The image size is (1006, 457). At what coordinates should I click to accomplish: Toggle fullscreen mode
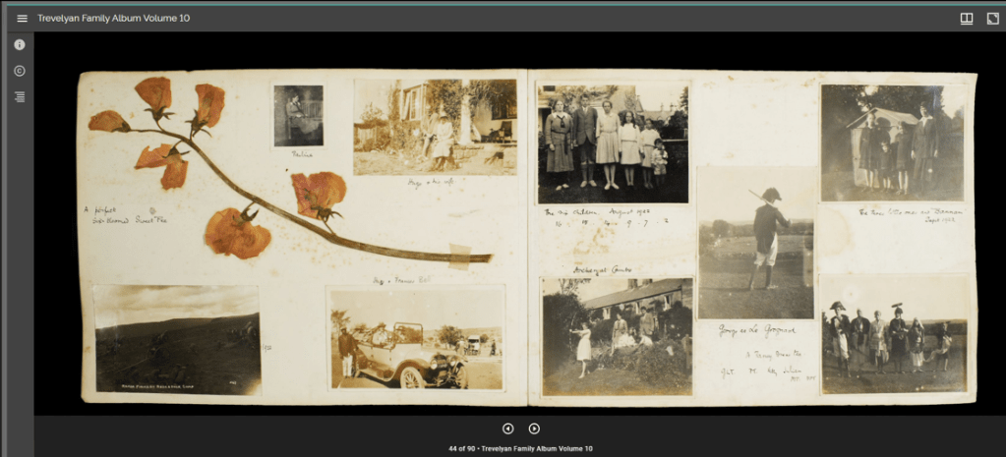(x=992, y=19)
